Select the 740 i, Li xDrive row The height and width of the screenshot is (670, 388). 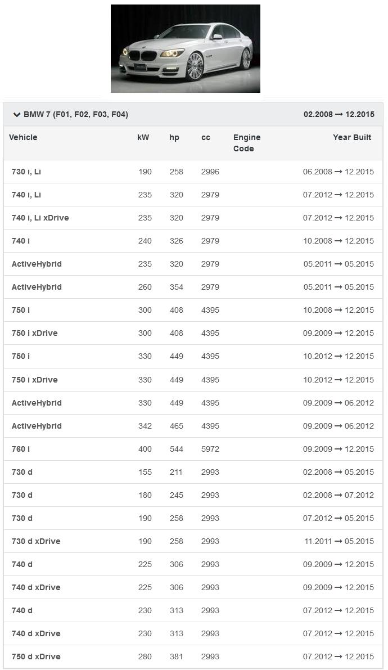point(40,218)
